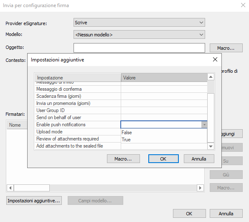Click the Impostazione column header

click(x=78, y=77)
